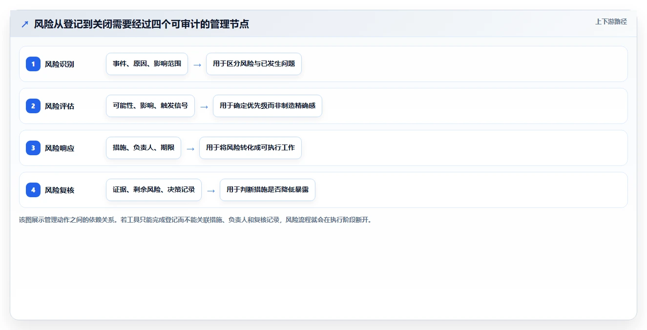Viewport: 647px width, 330px height.
Task: Select the 风险评估 step label
Action: pyautogui.click(x=60, y=106)
